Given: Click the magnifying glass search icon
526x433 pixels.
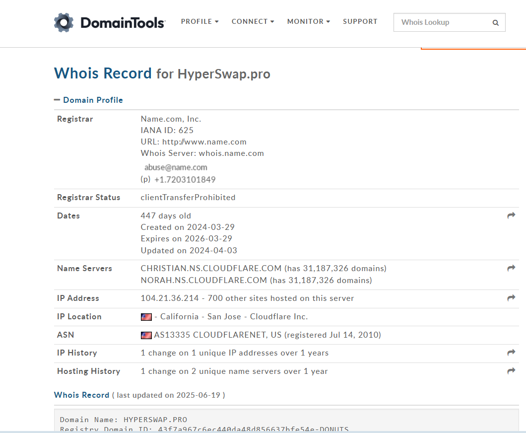Looking at the screenshot, I should [495, 22].
